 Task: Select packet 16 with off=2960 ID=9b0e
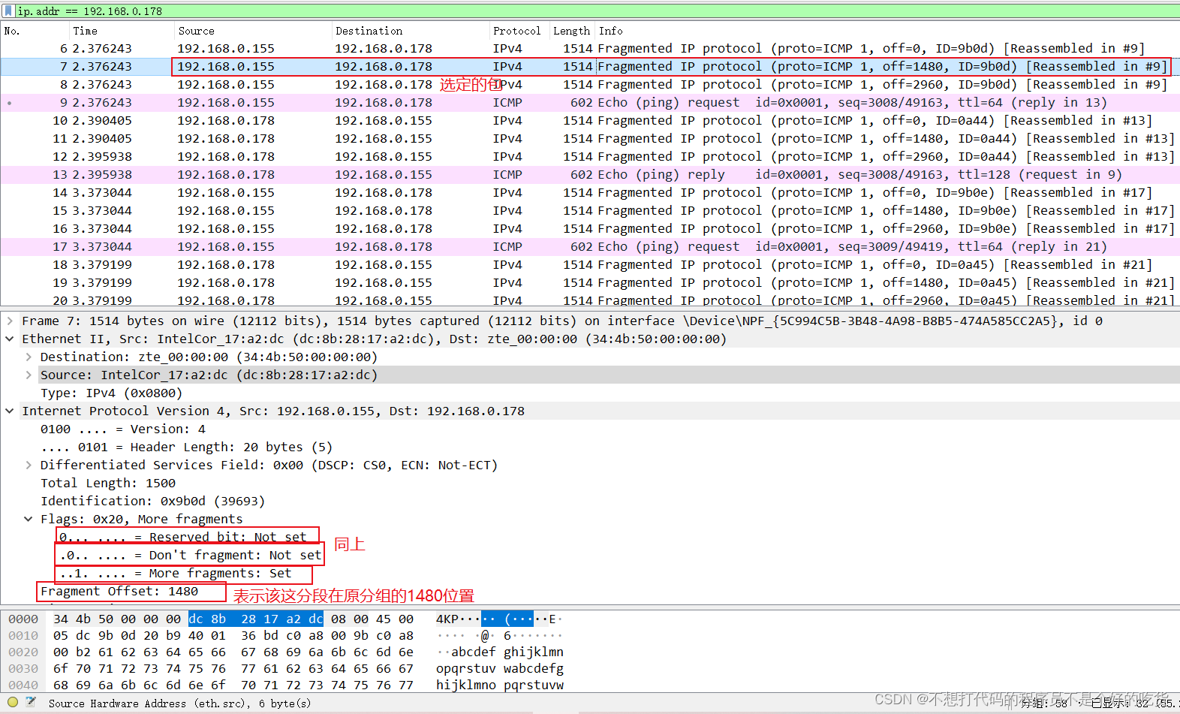pyautogui.click(x=590, y=228)
